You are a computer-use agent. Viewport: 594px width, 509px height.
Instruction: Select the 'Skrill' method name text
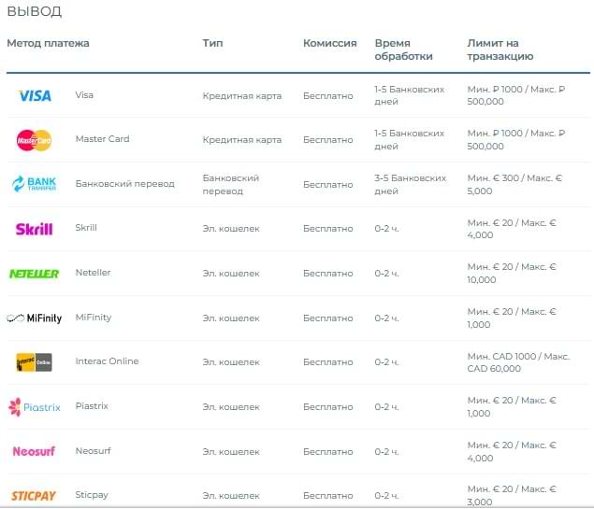point(86,228)
